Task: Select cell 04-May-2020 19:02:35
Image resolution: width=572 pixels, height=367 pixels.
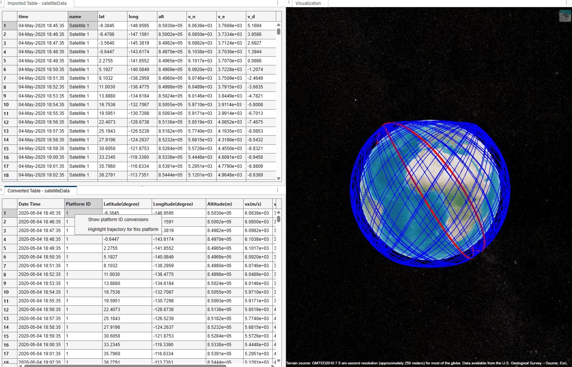Action: pos(42,175)
